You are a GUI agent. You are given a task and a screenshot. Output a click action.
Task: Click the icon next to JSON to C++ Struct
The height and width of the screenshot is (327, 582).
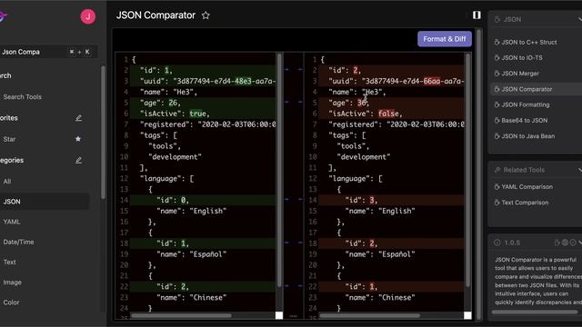click(497, 43)
